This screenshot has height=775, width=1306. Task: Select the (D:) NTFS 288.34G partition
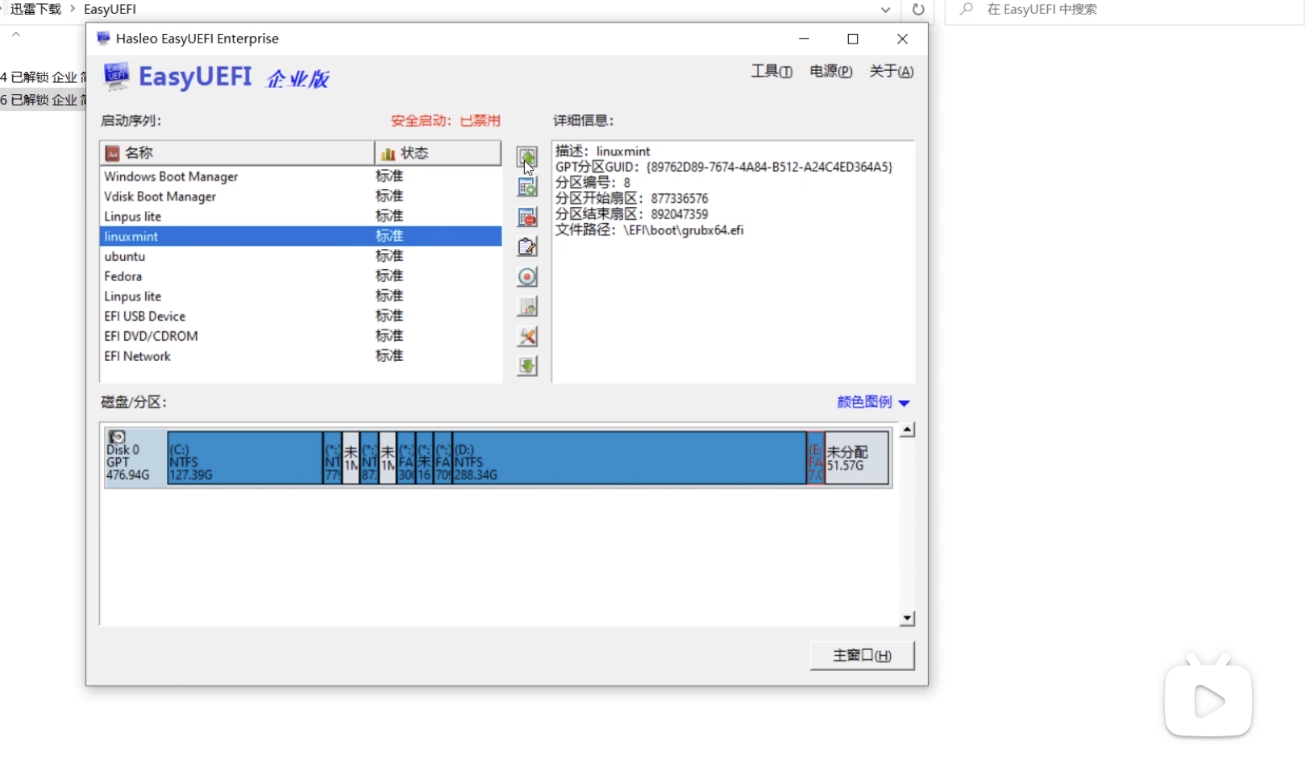629,458
